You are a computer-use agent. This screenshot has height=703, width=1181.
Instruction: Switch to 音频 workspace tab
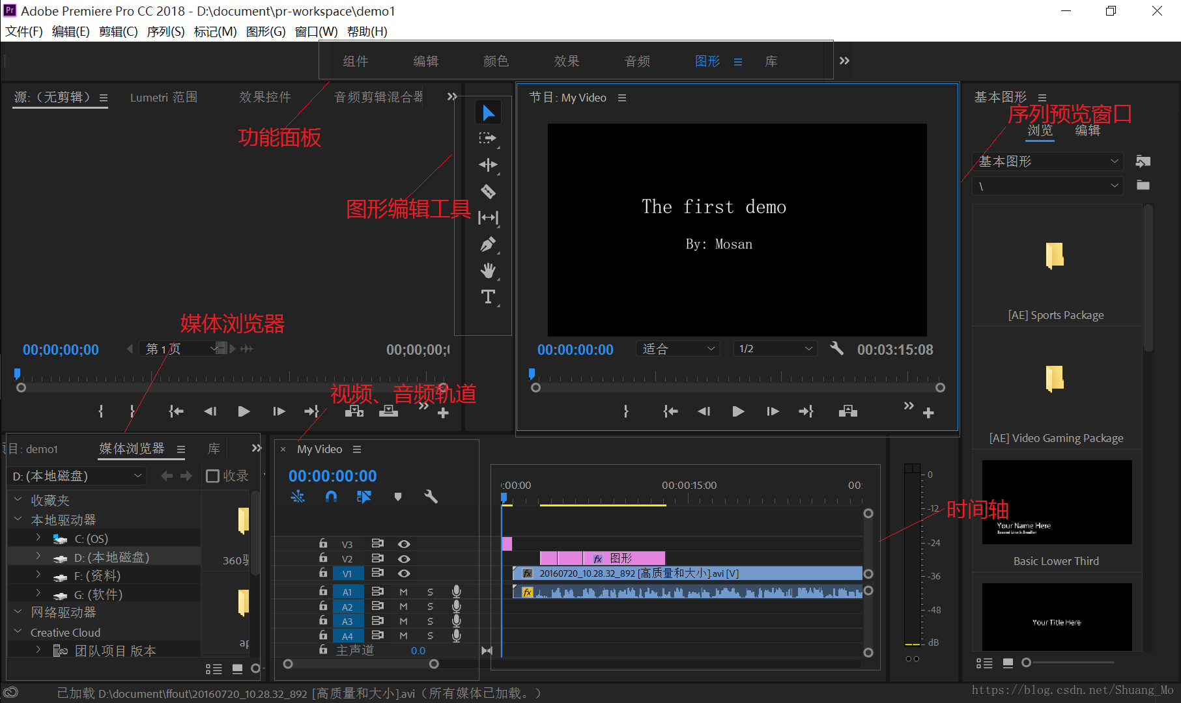(x=637, y=61)
